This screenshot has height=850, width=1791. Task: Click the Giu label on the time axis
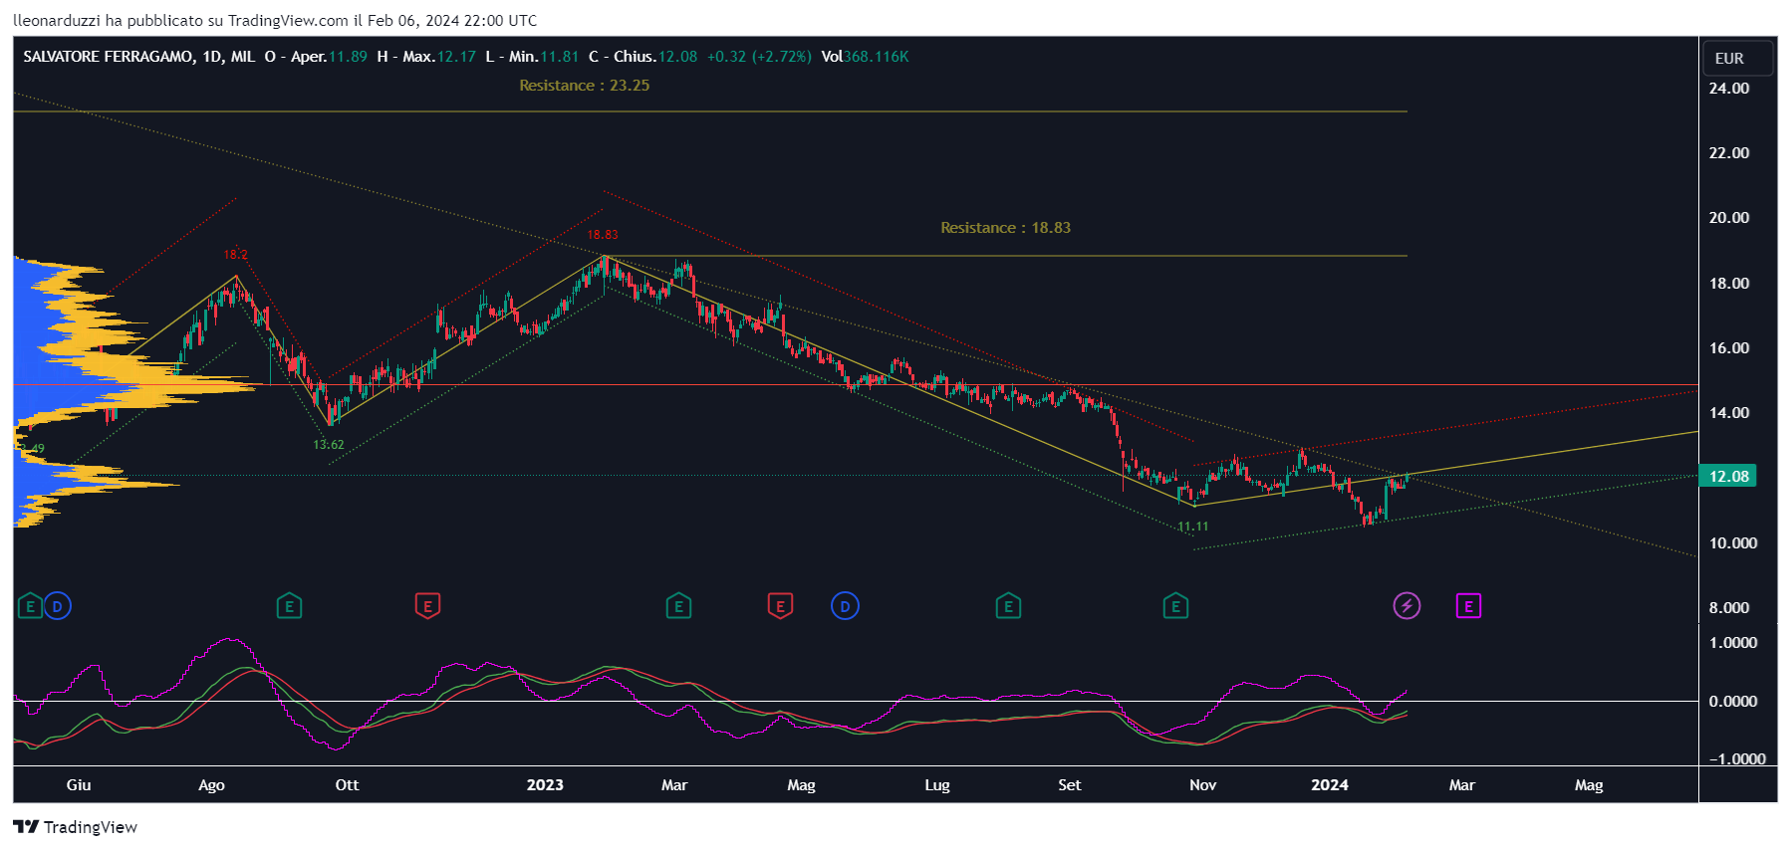click(x=79, y=785)
